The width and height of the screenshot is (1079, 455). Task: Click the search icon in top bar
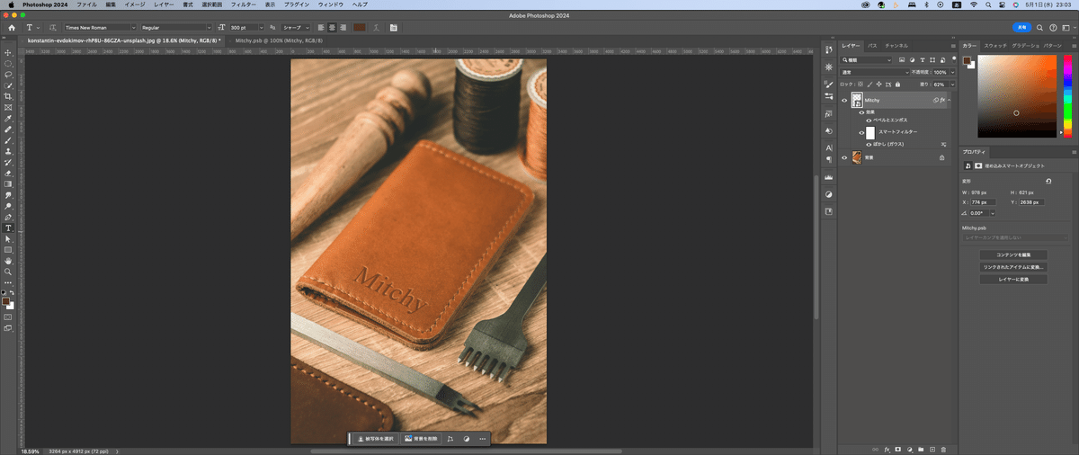click(x=1040, y=28)
